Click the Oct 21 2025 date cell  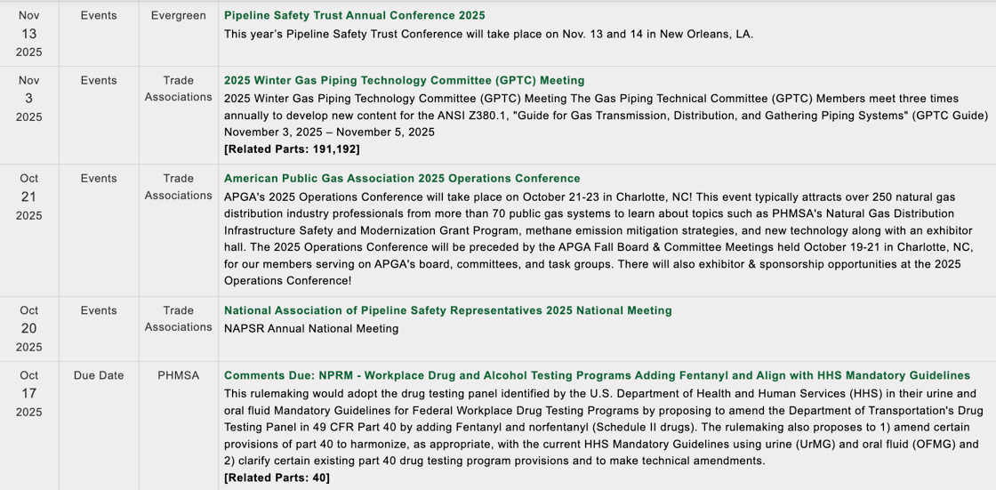click(x=29, y=197)
